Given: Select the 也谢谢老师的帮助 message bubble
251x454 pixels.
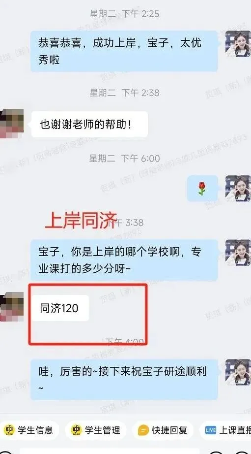Looking at the screenshot, I should coord(89,125).
